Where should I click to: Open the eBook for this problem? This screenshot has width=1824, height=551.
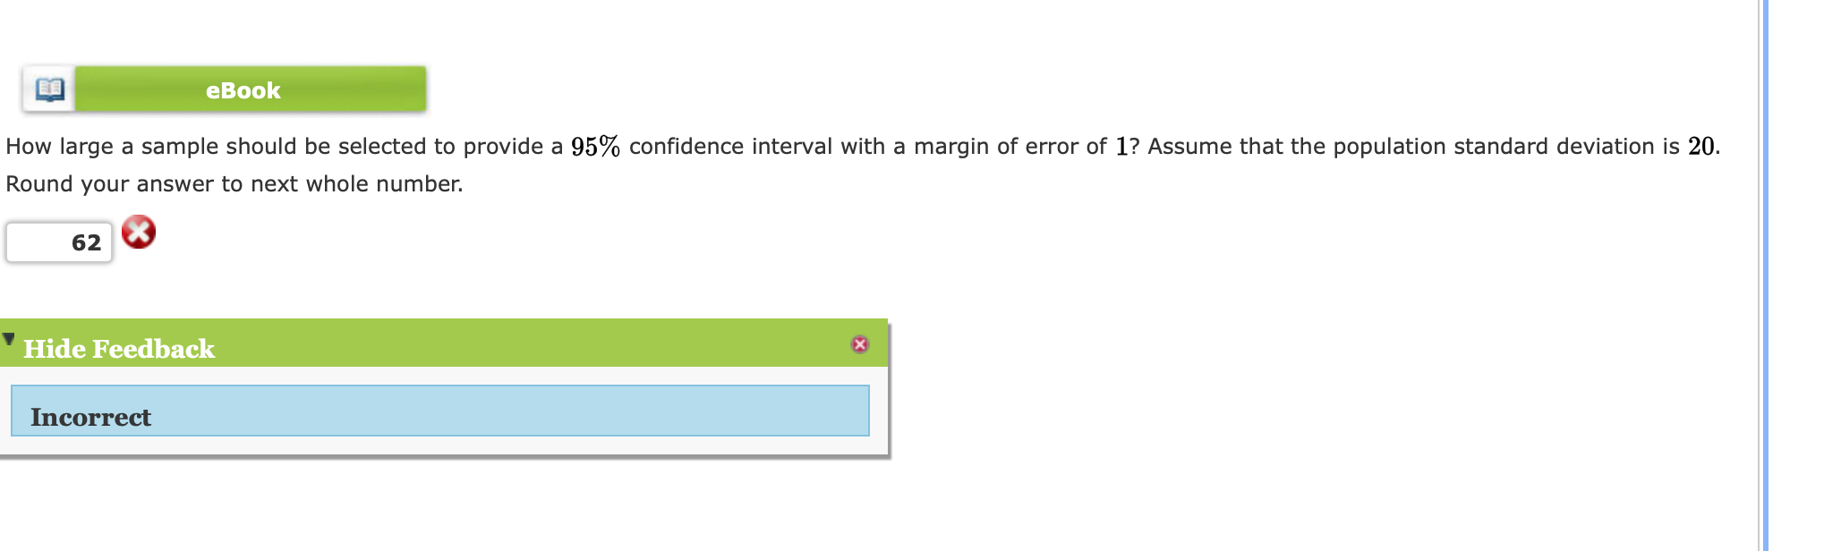point(243,89)
